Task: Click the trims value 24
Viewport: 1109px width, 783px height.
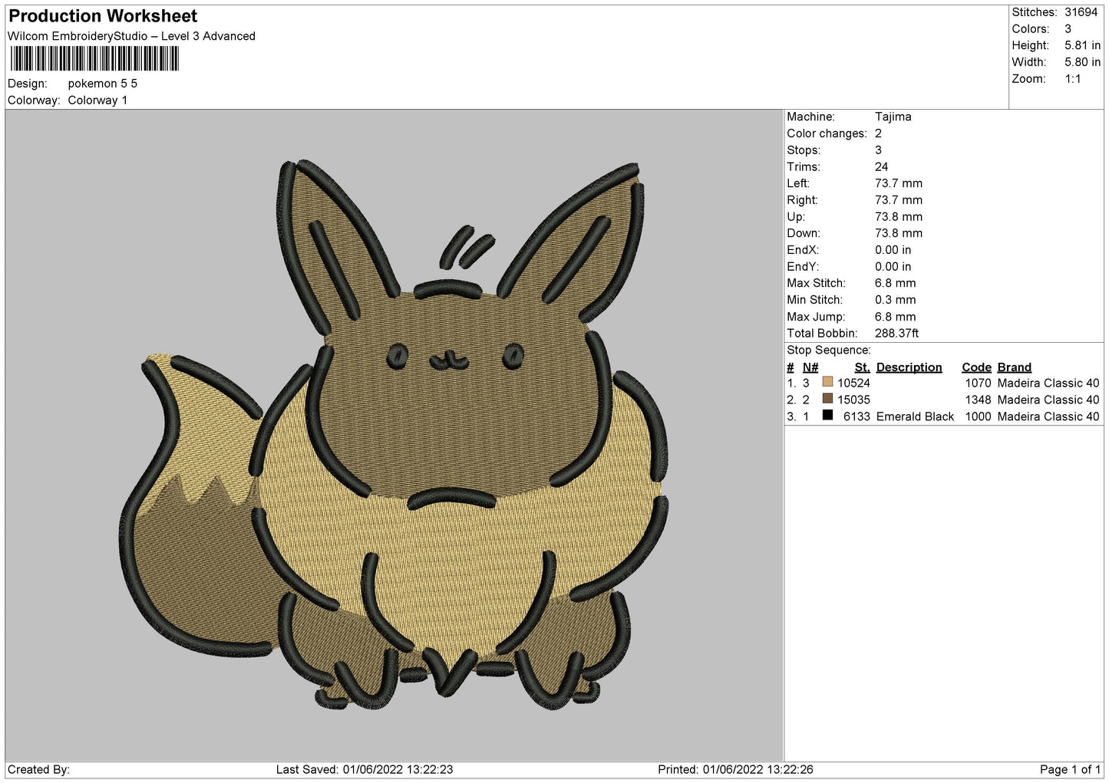Action: pos(882,167)
